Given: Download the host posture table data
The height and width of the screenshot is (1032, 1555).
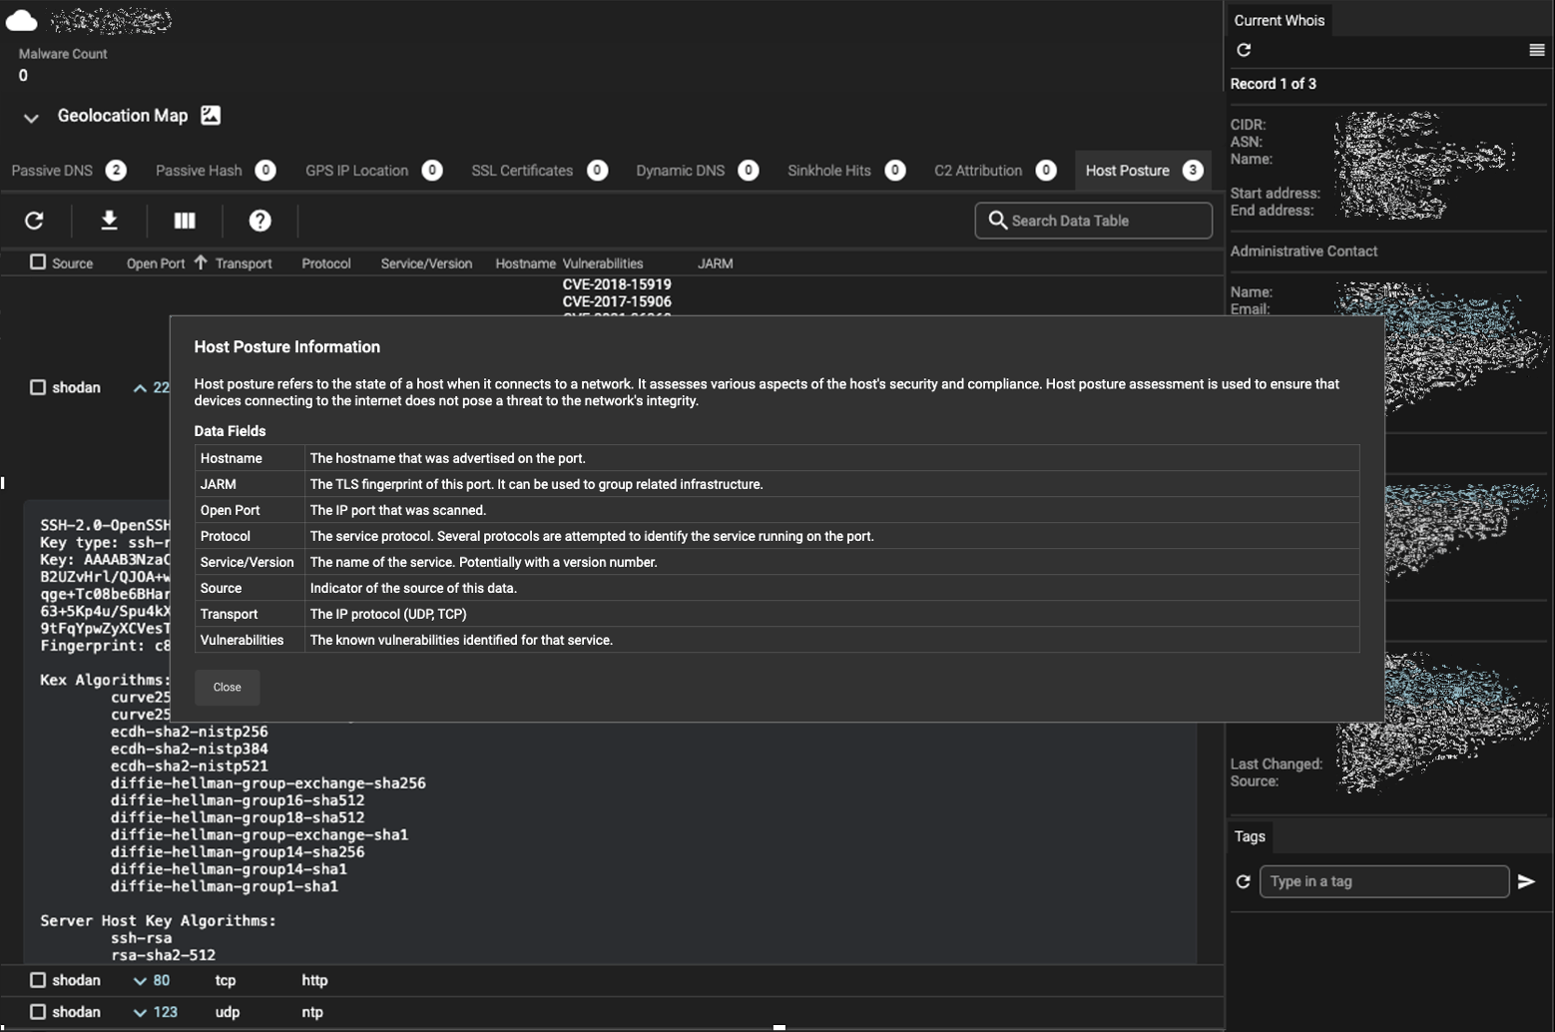Looking at the screenshot, I should pos(110,221).
